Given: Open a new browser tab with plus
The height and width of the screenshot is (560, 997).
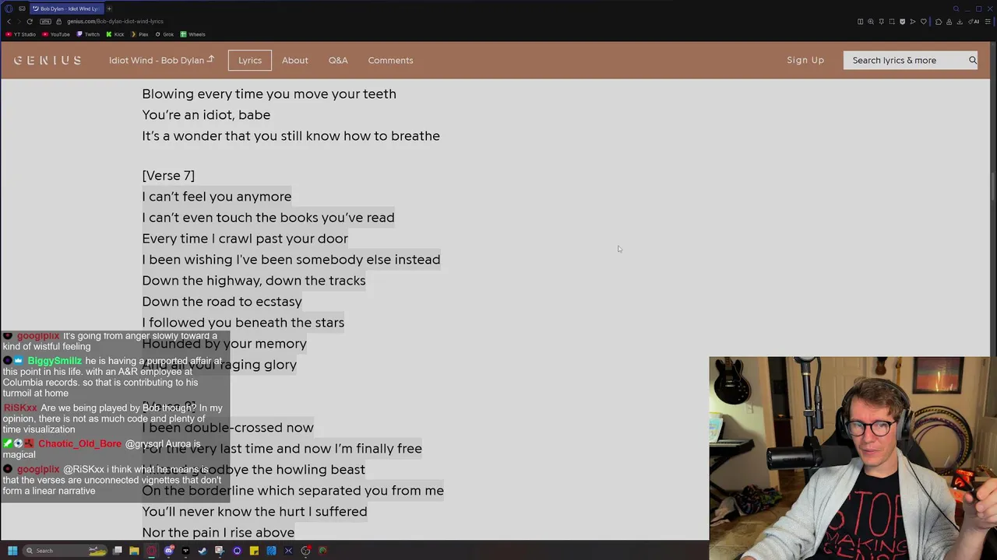Looking at the screenshot, I should (x=109, y=9).
